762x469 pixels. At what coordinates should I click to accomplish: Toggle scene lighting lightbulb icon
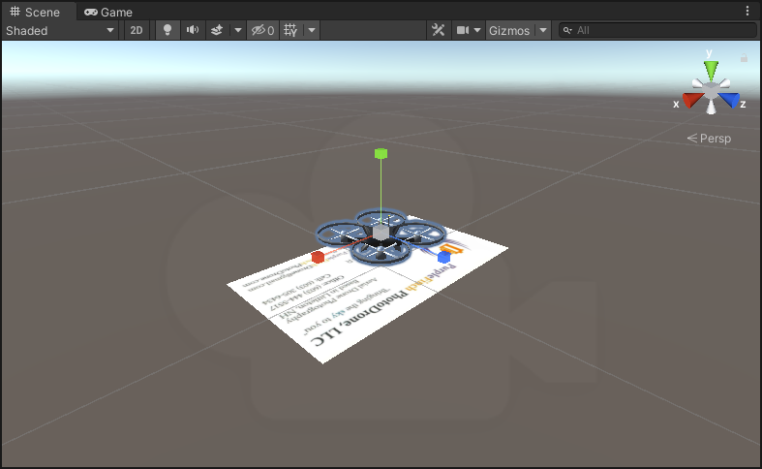(168, 31)
